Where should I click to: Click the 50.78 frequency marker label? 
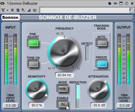pos(60,34)
